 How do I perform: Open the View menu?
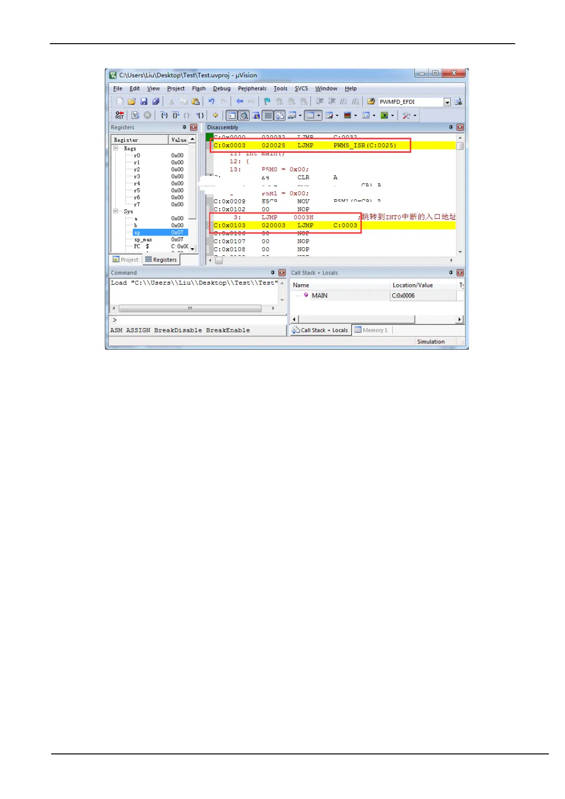[153, 88]
